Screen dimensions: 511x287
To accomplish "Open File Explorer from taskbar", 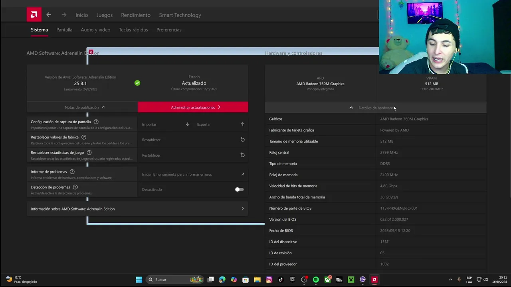I will [257, 279].
